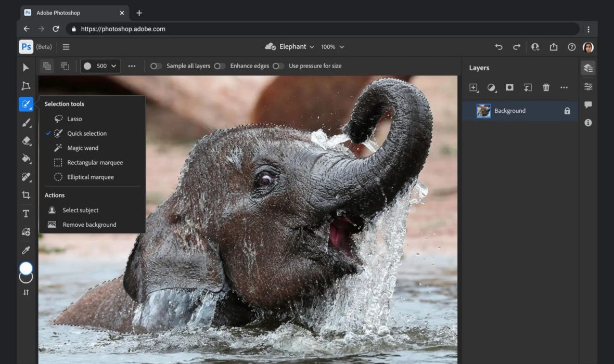The height and width of the screenshot is (364, 614).
Task: Click Select subject action
Action: 80,210
